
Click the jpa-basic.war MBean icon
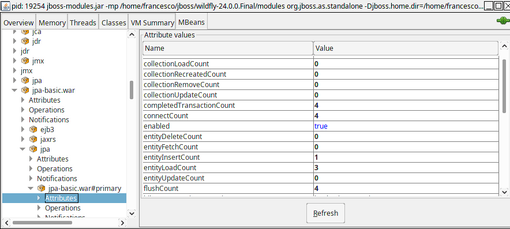point(25,90)
